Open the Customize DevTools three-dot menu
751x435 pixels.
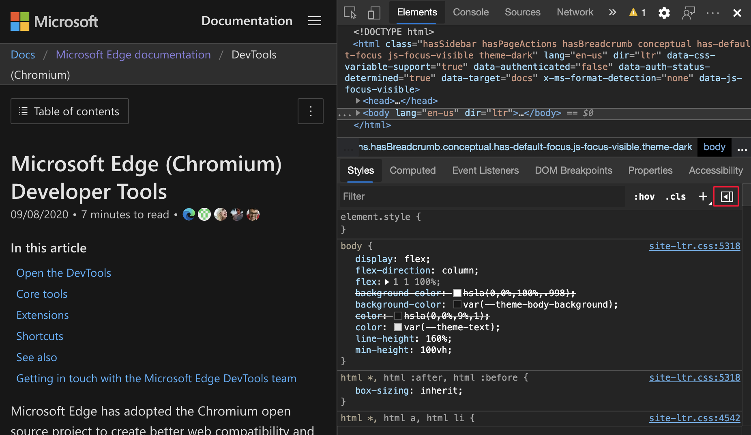coord(712,13)
